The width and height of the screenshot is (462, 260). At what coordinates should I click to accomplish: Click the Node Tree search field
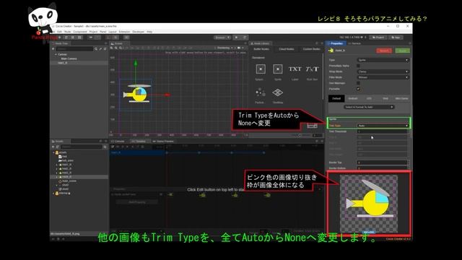coord(74,48)
